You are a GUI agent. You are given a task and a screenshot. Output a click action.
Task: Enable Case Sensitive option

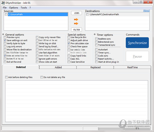[x=69, y=62]
